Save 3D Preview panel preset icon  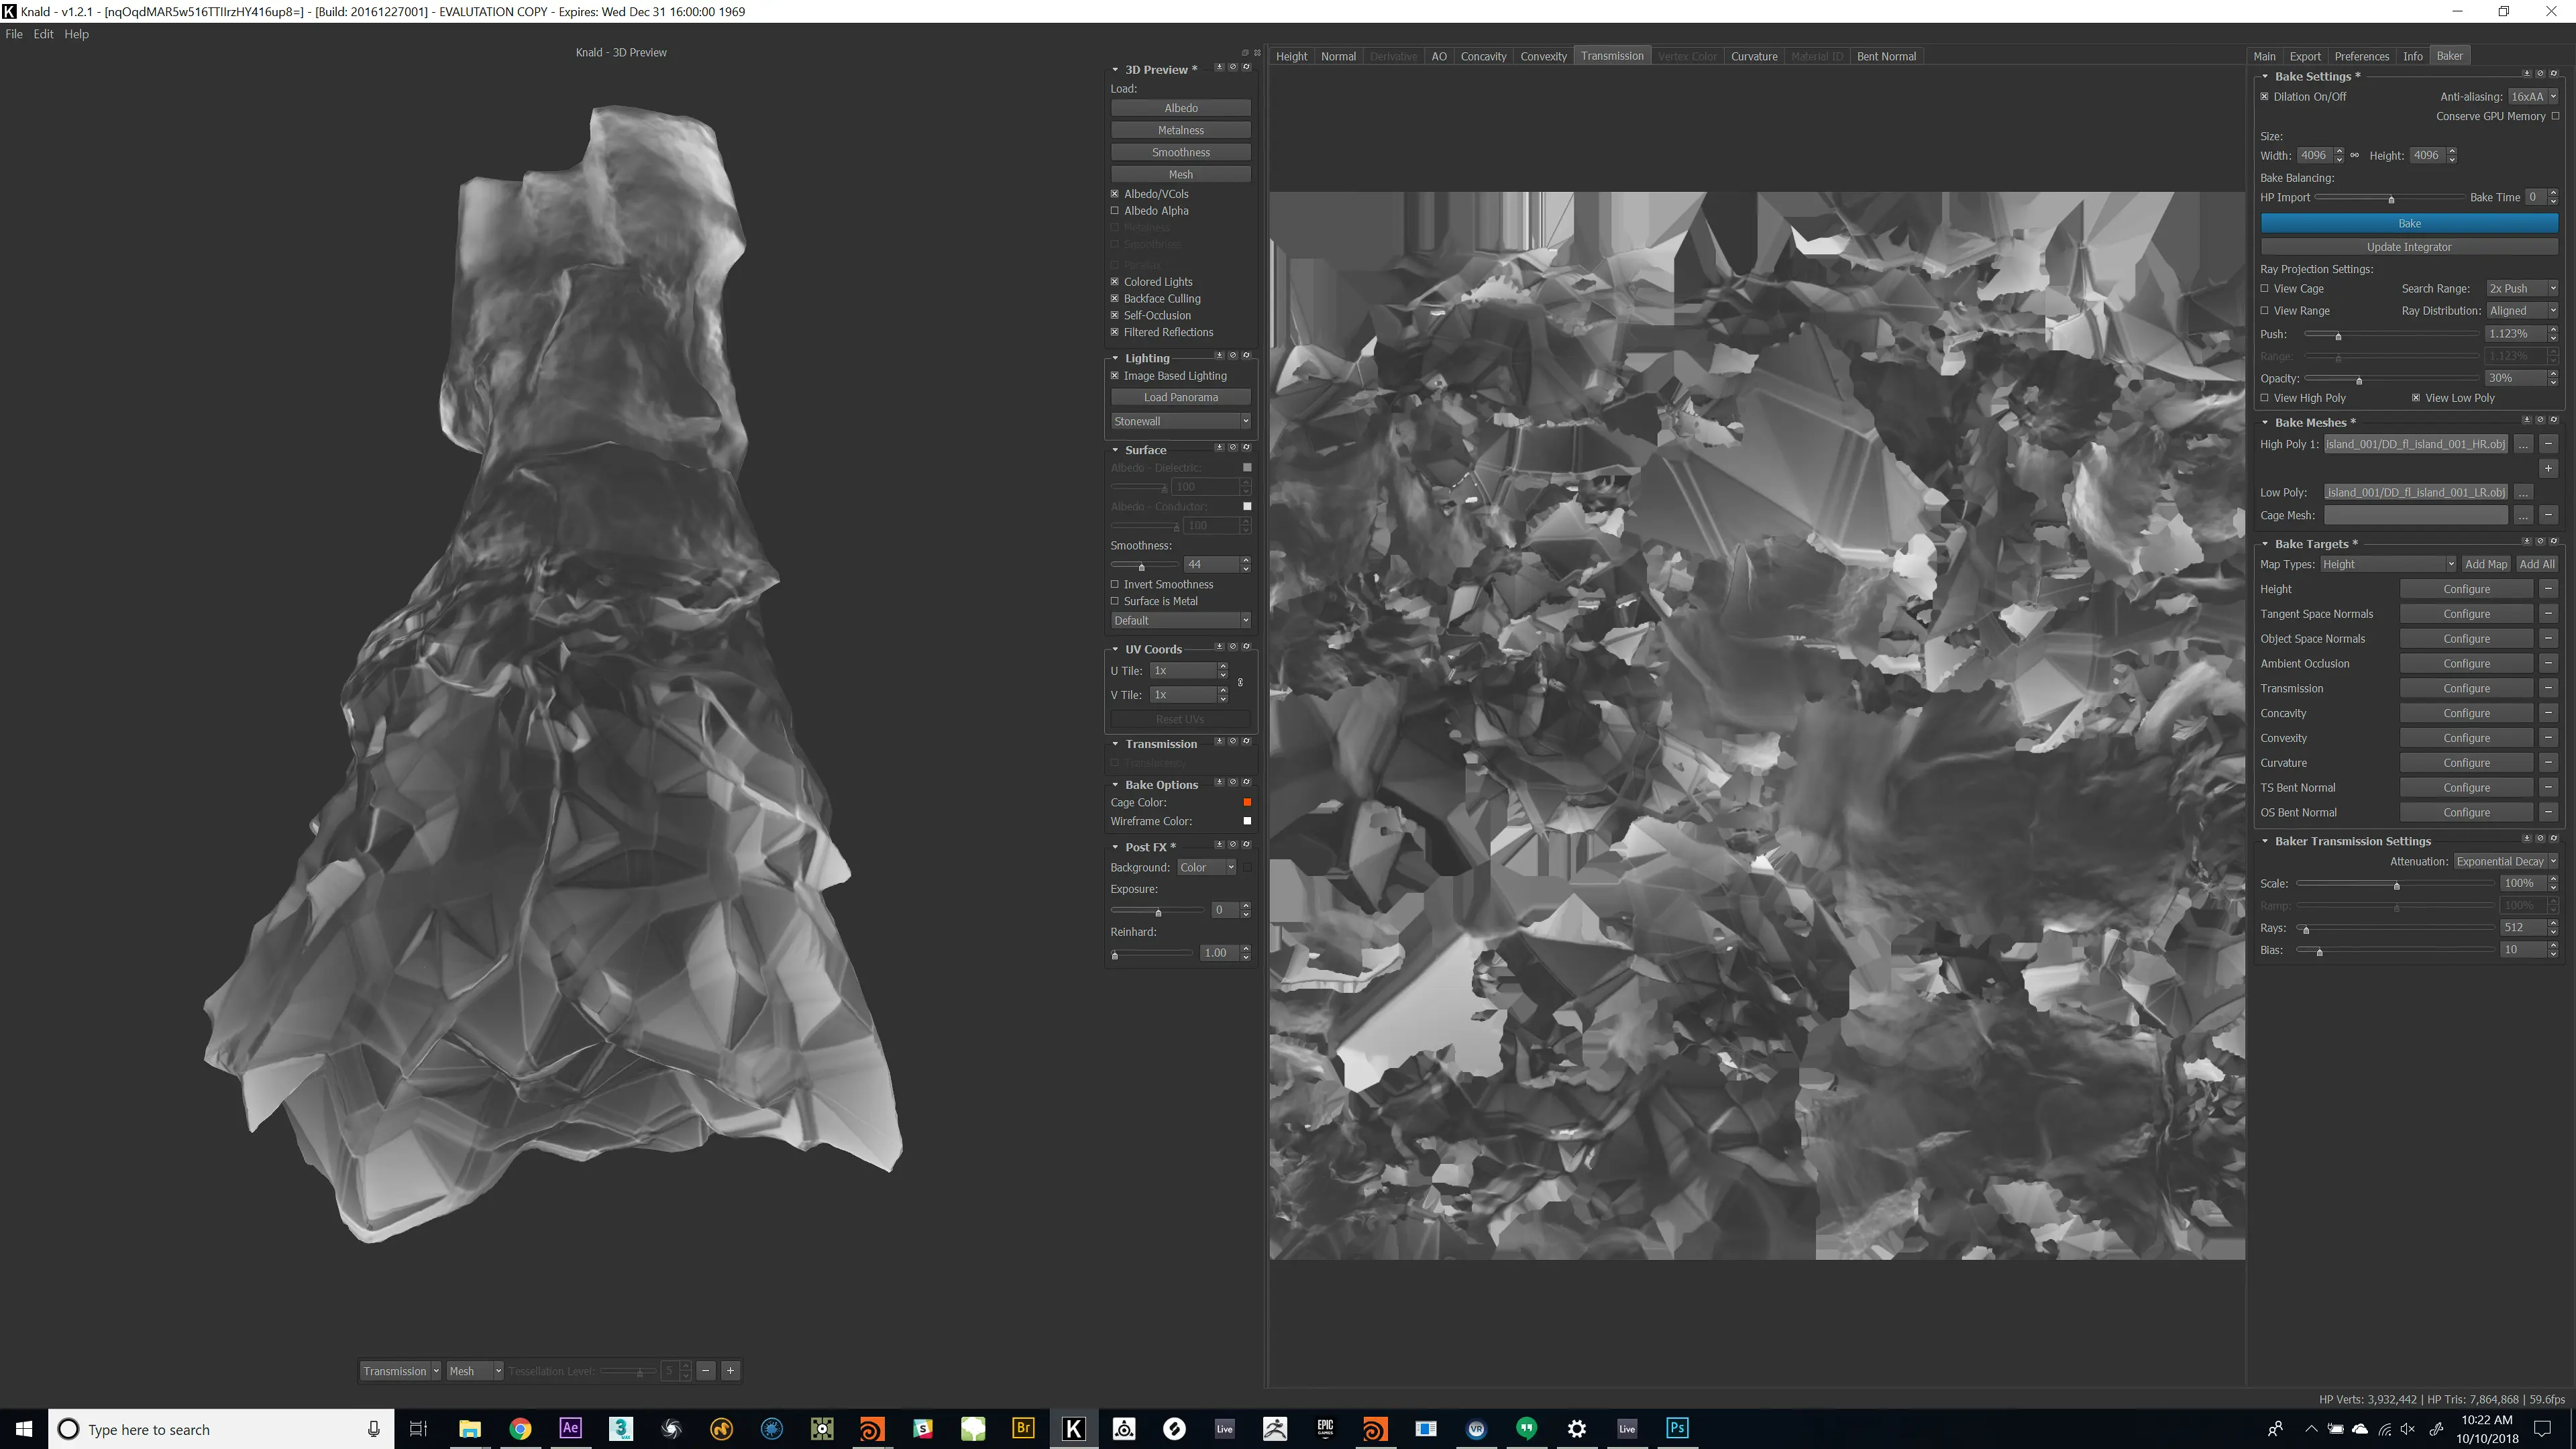[x=1219, y=68]
